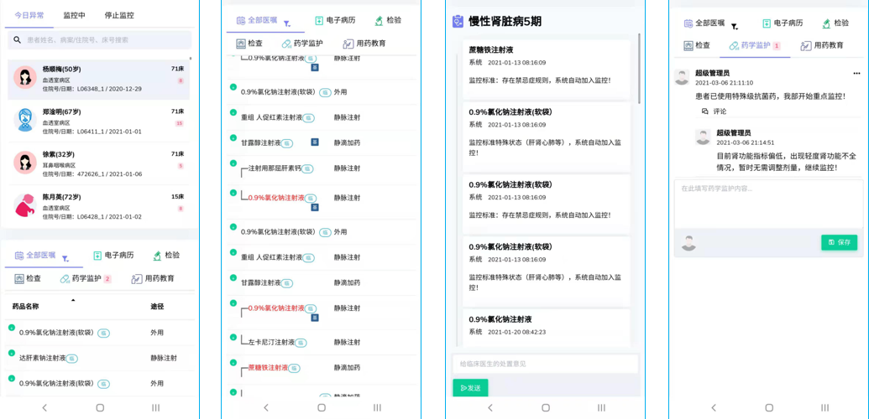Viewport: 869px width, 419px height.
Task: Click the 电子病历 icon on order list screen
Action: click(x=319, y=20)
